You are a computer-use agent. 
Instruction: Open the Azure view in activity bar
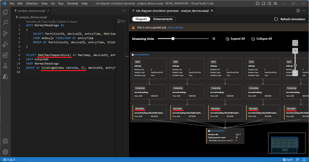(5, 76)
